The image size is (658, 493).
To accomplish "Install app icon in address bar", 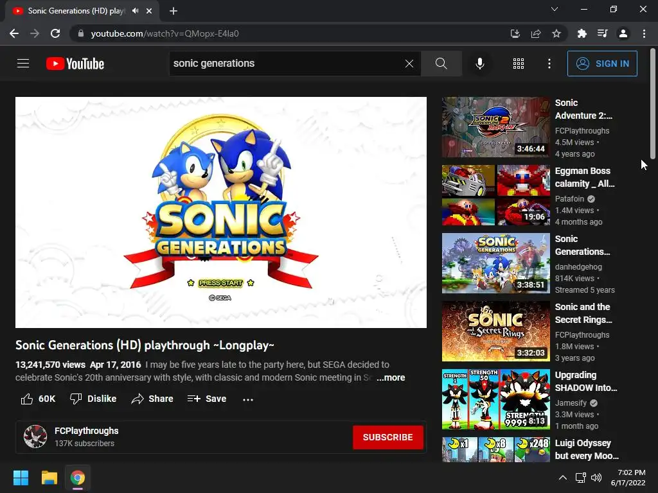I will (x=515, y=33).
